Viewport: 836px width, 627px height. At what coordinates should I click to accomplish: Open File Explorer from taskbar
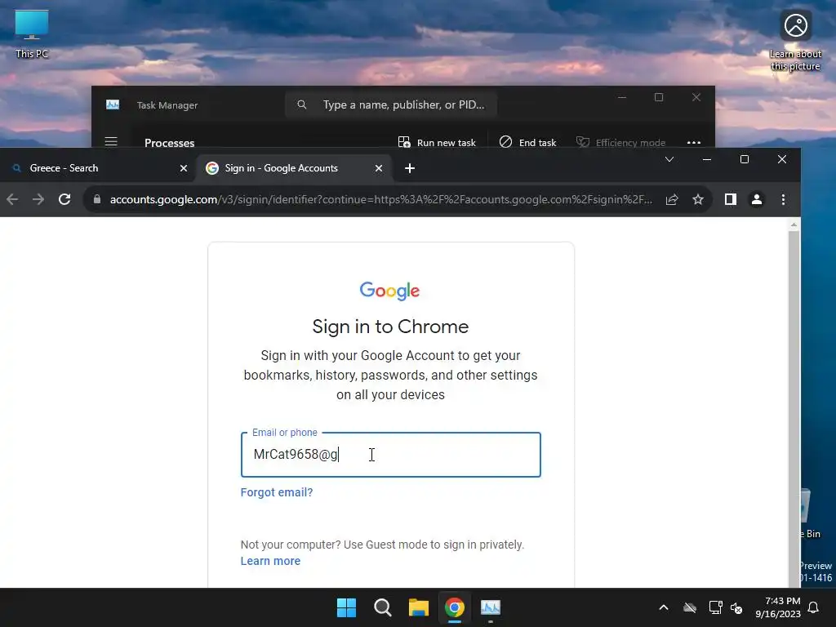(419, 607)
